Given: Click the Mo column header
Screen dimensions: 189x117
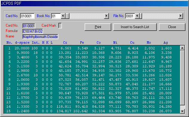Looking at the screenshot, I should tap(149, 42).
